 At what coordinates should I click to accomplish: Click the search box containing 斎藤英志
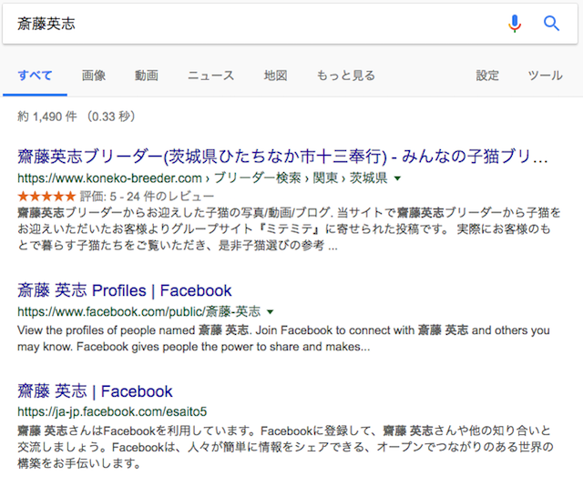pyautogui.click(x=290, y=24)
